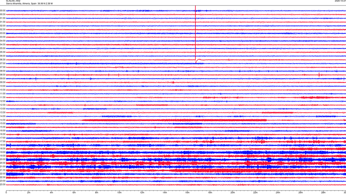This screenshot has width=346, height=194.
Task: Click the '22m' minute-axis tick label
Action: point(255,193)
